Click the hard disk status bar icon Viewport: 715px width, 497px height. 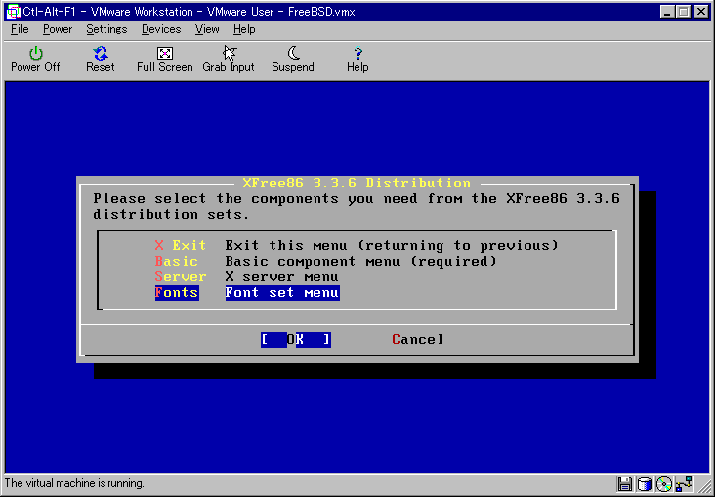coord(645,484)
